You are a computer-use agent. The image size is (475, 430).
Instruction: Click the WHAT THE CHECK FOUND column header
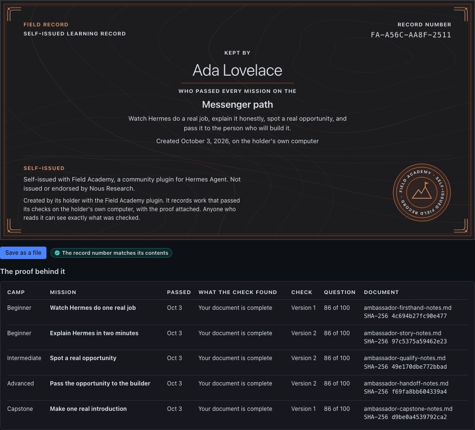[237, 292]
